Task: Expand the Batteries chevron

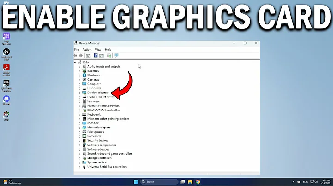Action: coord(80,71)
